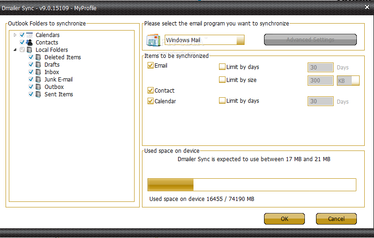Click the Calendar days limit field
Screen dimensions: 374x238
pyautogui.click(x=321, y=101)
